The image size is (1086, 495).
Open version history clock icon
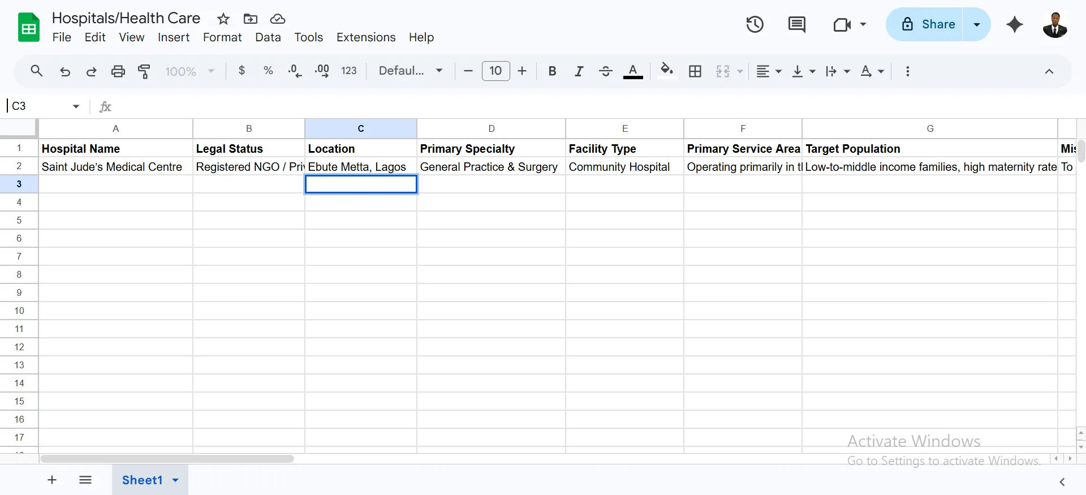(x=755, y=24)
